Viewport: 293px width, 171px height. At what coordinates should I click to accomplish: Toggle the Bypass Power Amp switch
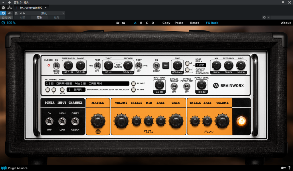pyautogui.click(x=187, y=87)
